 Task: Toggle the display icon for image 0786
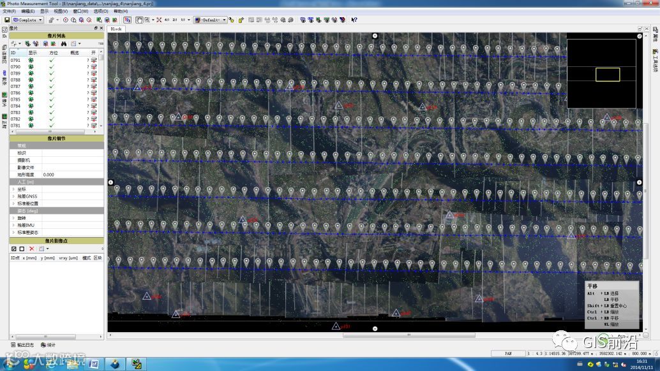coord(31,93)
